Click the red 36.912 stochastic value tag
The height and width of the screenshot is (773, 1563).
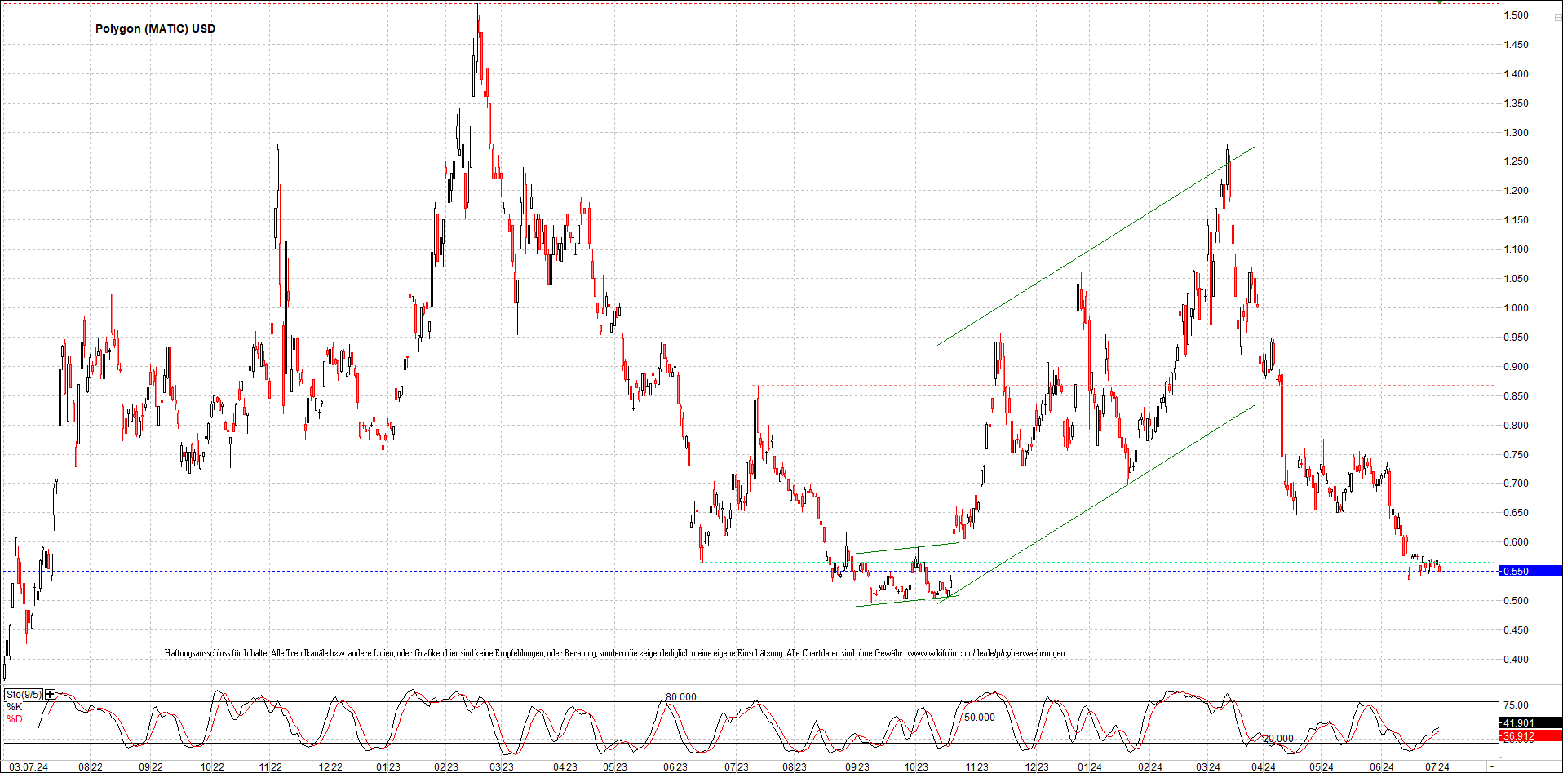click(1530, 736)
